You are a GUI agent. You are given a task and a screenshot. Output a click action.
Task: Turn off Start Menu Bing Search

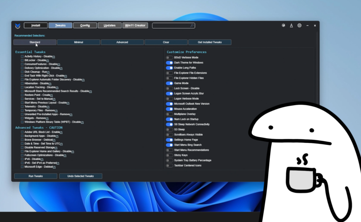(x=169, y=145)
